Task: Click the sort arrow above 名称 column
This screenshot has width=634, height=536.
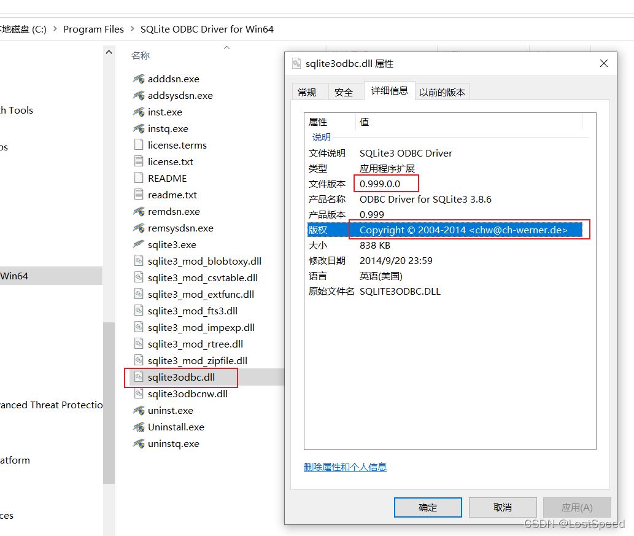Action: click(x=227, y=48)
